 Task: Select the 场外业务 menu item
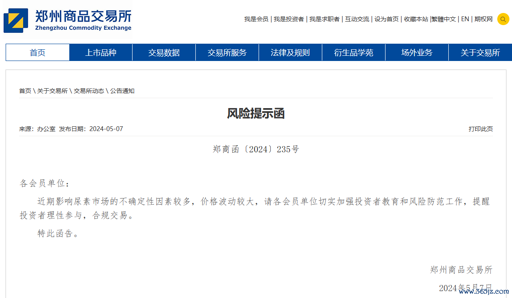pos(417,53)
